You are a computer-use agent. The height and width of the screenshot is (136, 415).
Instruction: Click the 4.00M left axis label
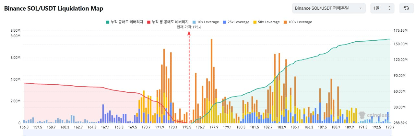point(16,79)
